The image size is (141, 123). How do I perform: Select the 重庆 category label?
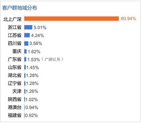coord(17,51)
